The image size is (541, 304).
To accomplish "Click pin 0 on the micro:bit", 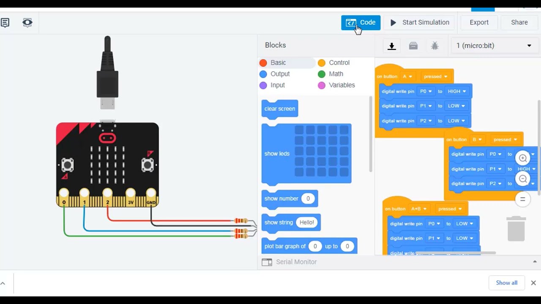I will pos(64,198).
